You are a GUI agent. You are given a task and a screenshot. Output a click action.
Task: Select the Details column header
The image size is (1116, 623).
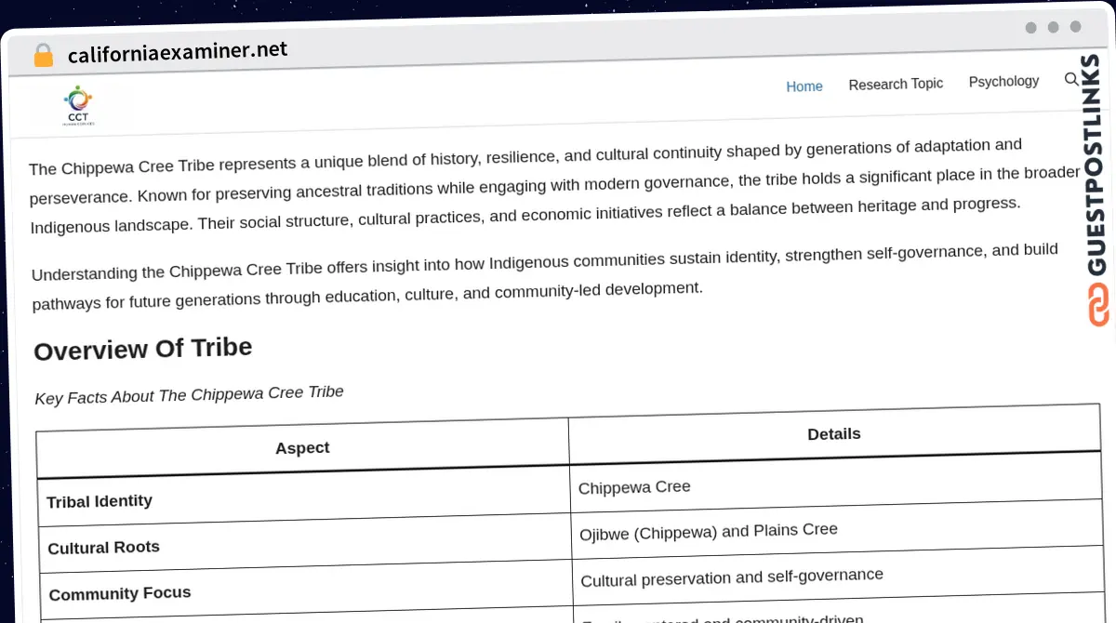click(x=834, y=434)
